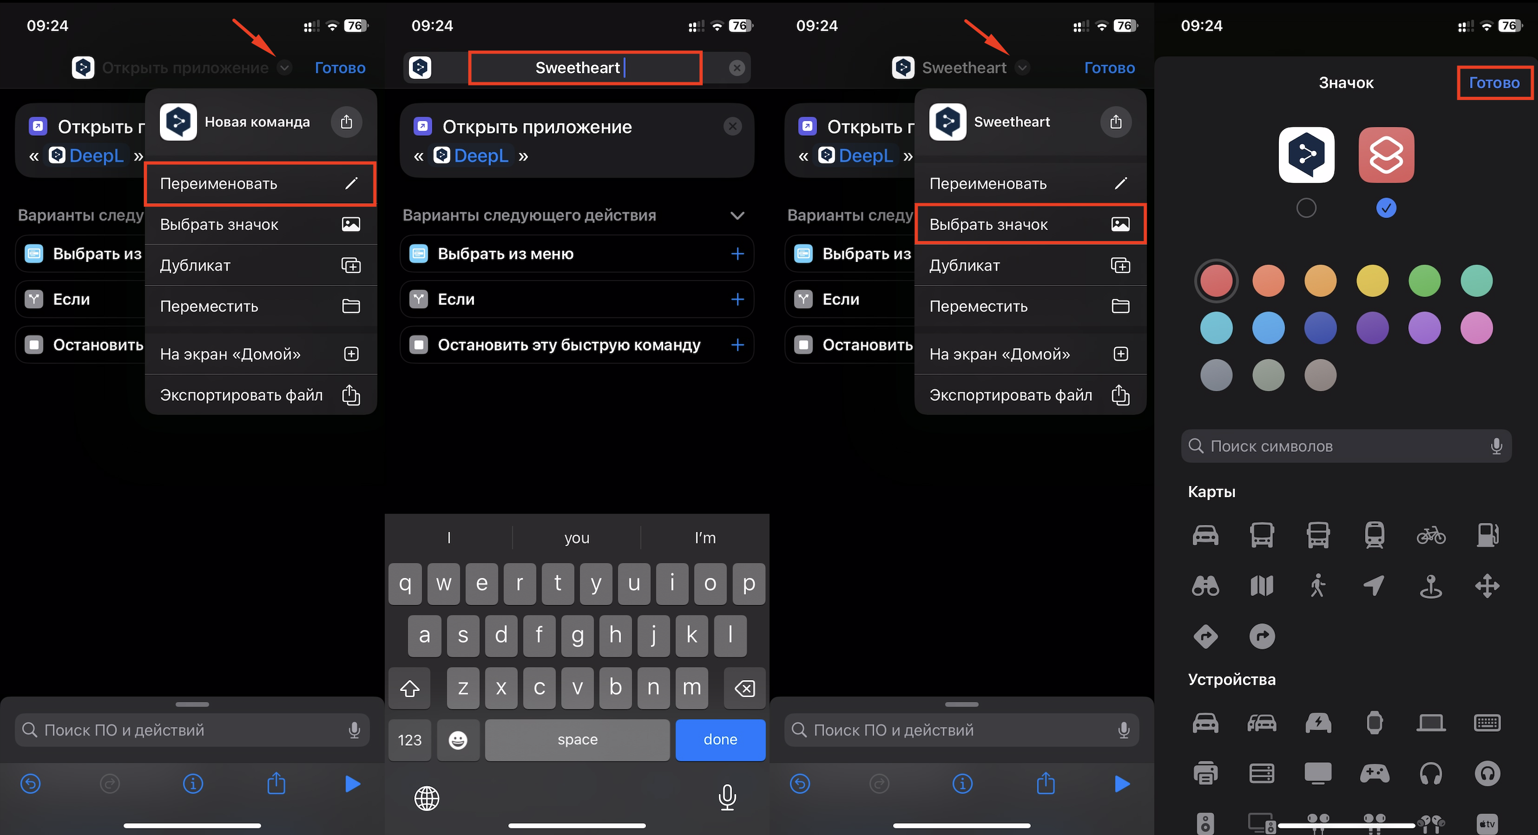1538x835 pixels.
Task: Expand the action variants dropdown arrow
Action: [739, 214]
